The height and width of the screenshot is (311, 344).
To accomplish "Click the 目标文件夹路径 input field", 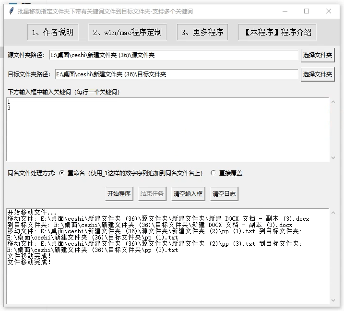I will [177, 74].
